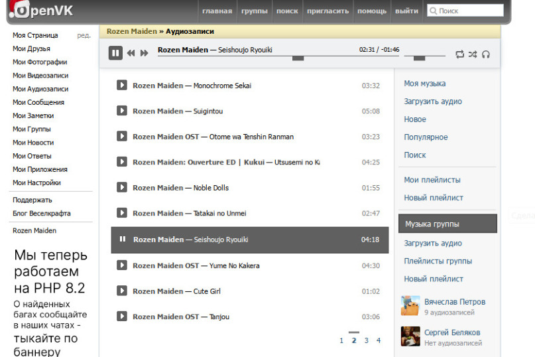Screen dimensions: 535x357
Task: Select Поиск in music menu
Action: point(415,155)
